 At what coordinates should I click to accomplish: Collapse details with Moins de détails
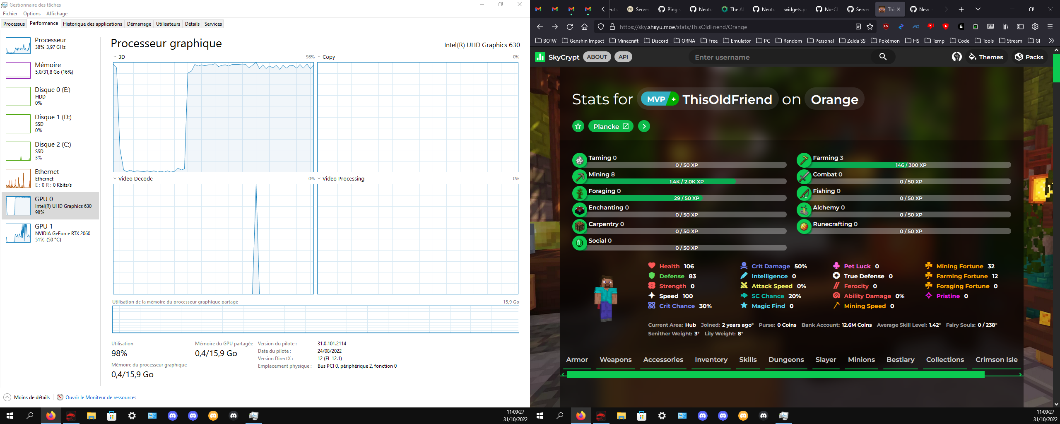(26, 397)
